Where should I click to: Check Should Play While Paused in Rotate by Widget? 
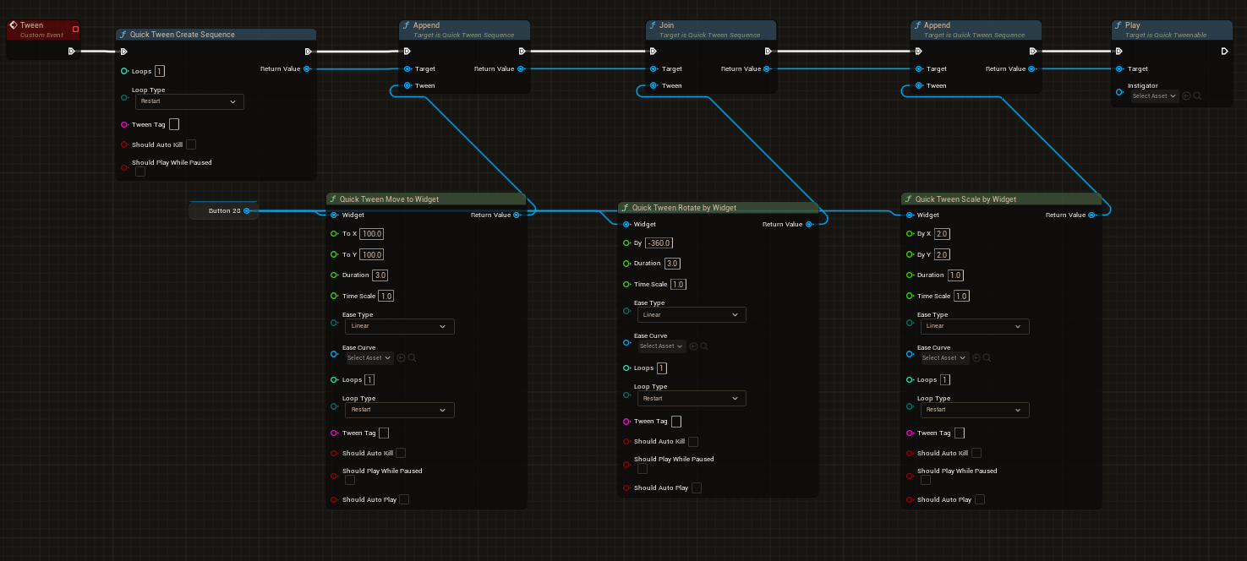coord(643,469)
